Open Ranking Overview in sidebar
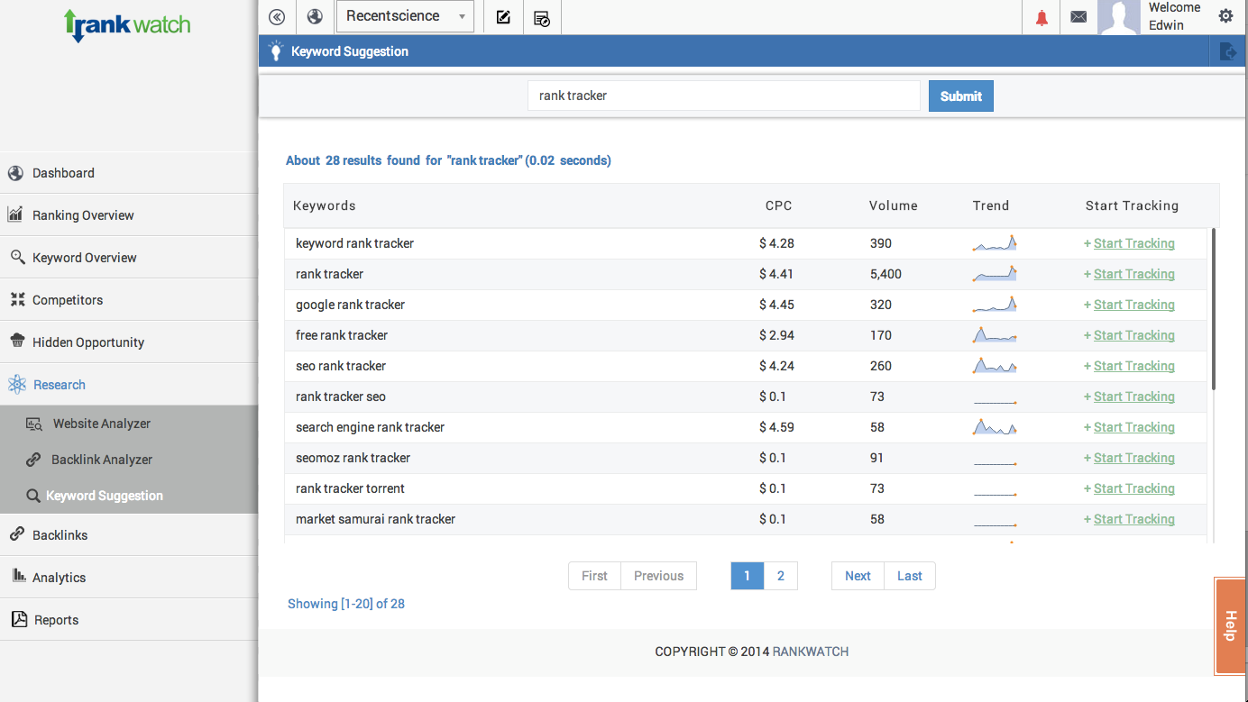1248x702 pixels. click(x=129, y=215)
